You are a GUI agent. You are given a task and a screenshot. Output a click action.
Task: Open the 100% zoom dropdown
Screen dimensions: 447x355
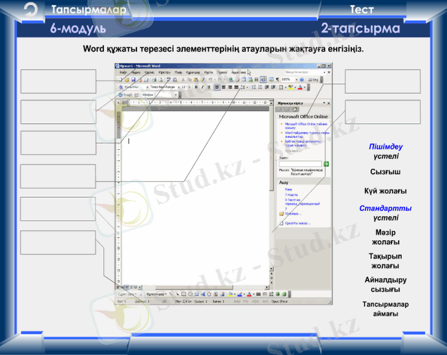pos(289,79)
